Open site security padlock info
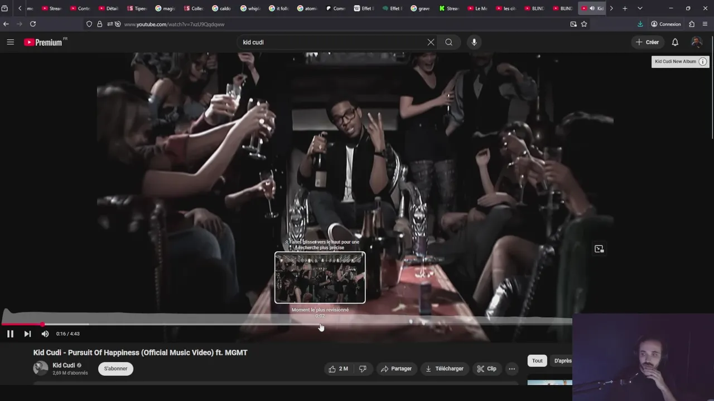 [99, 25]
